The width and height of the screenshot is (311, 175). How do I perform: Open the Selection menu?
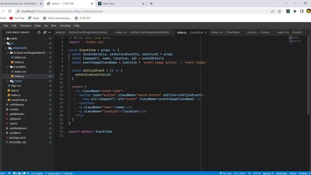pyautogui.click(x=25, y=26)
